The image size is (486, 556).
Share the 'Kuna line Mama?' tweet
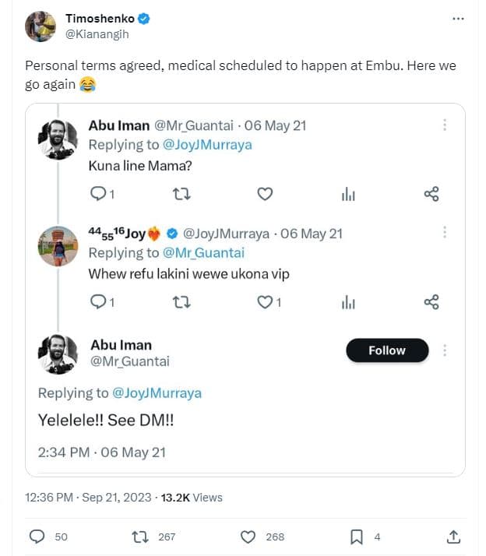tap(431, 194)
